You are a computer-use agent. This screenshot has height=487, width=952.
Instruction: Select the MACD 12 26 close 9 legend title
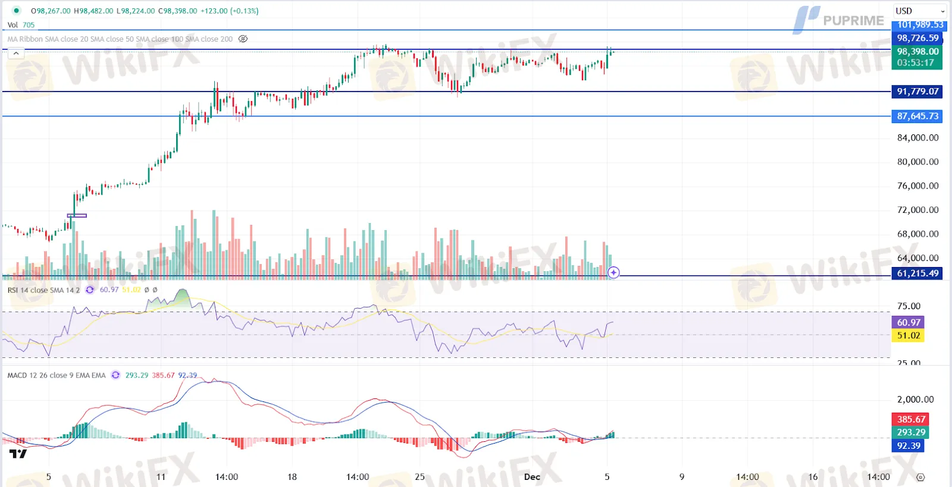click(x=57, y=375)
